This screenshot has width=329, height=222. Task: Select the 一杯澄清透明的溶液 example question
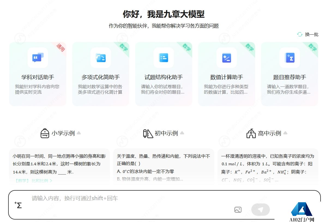coord(268,166)
